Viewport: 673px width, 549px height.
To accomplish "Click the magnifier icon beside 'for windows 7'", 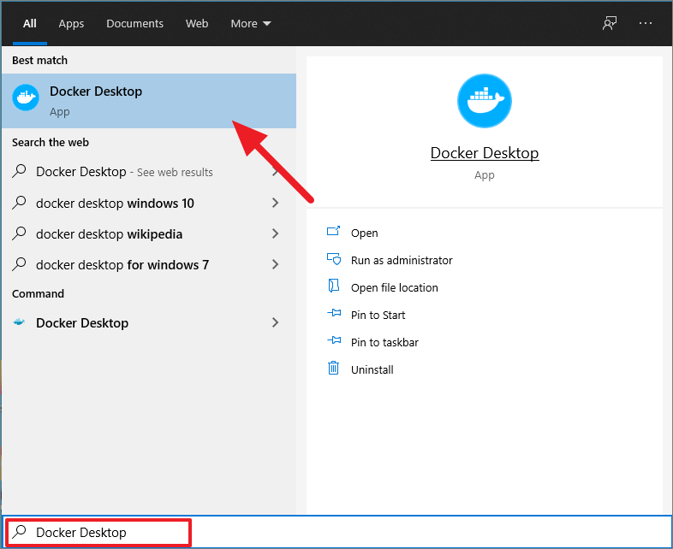I will tap(20, 264).
